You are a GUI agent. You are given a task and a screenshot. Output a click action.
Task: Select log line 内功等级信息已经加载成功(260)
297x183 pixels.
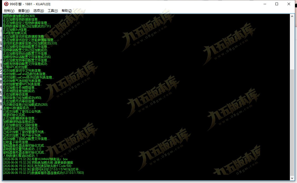point(25,105)
